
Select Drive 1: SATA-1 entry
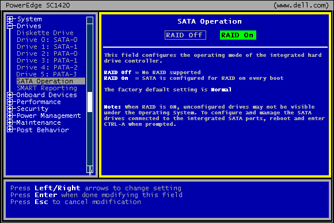click(47, 47)
